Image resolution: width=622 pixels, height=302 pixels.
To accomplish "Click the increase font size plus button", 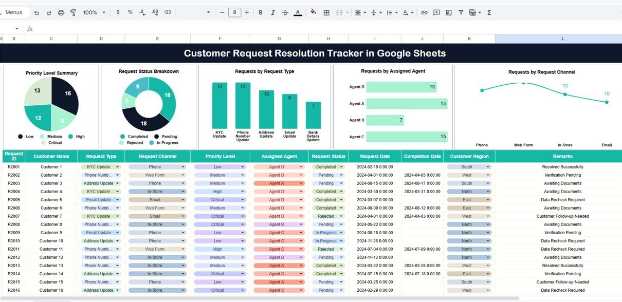I will [247, 12].
